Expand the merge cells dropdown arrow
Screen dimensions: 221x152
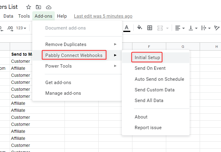click(x=167, y=28)
